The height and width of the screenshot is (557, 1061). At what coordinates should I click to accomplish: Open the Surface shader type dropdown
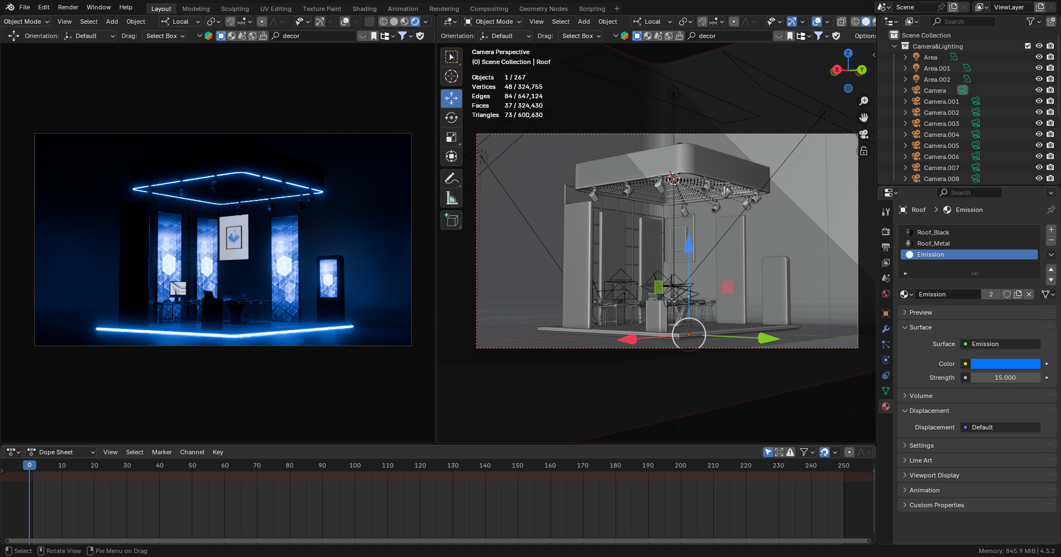(x=1000, y=344)
